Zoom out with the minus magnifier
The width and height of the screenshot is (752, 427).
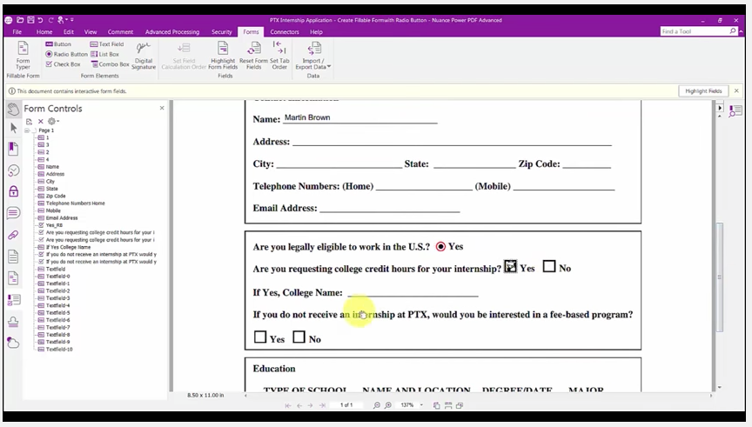tap(377, 405)
